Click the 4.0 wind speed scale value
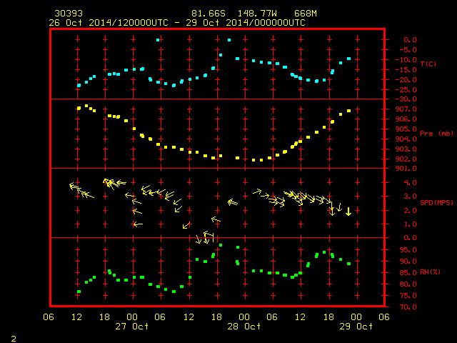Viewport: 457px width, 343px height. pos(410,183)
